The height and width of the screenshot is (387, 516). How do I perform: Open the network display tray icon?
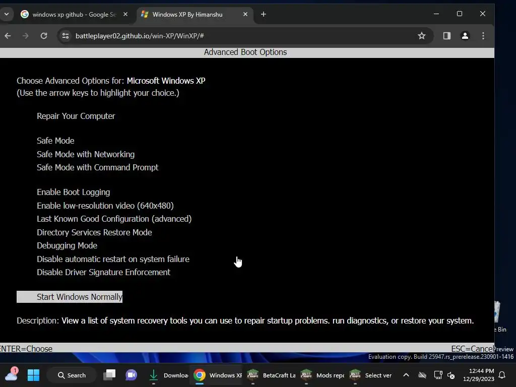click(438, 375)
